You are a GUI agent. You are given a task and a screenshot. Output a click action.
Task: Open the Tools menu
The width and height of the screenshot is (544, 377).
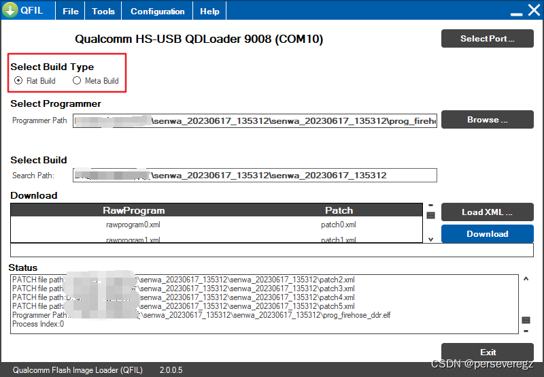pyautogui.click(x=103, y=11)
